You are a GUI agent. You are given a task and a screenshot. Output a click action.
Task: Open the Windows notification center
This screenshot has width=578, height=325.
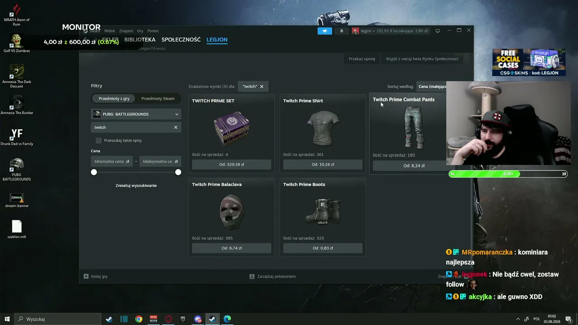pyautogui.click(x=568, y=319)
